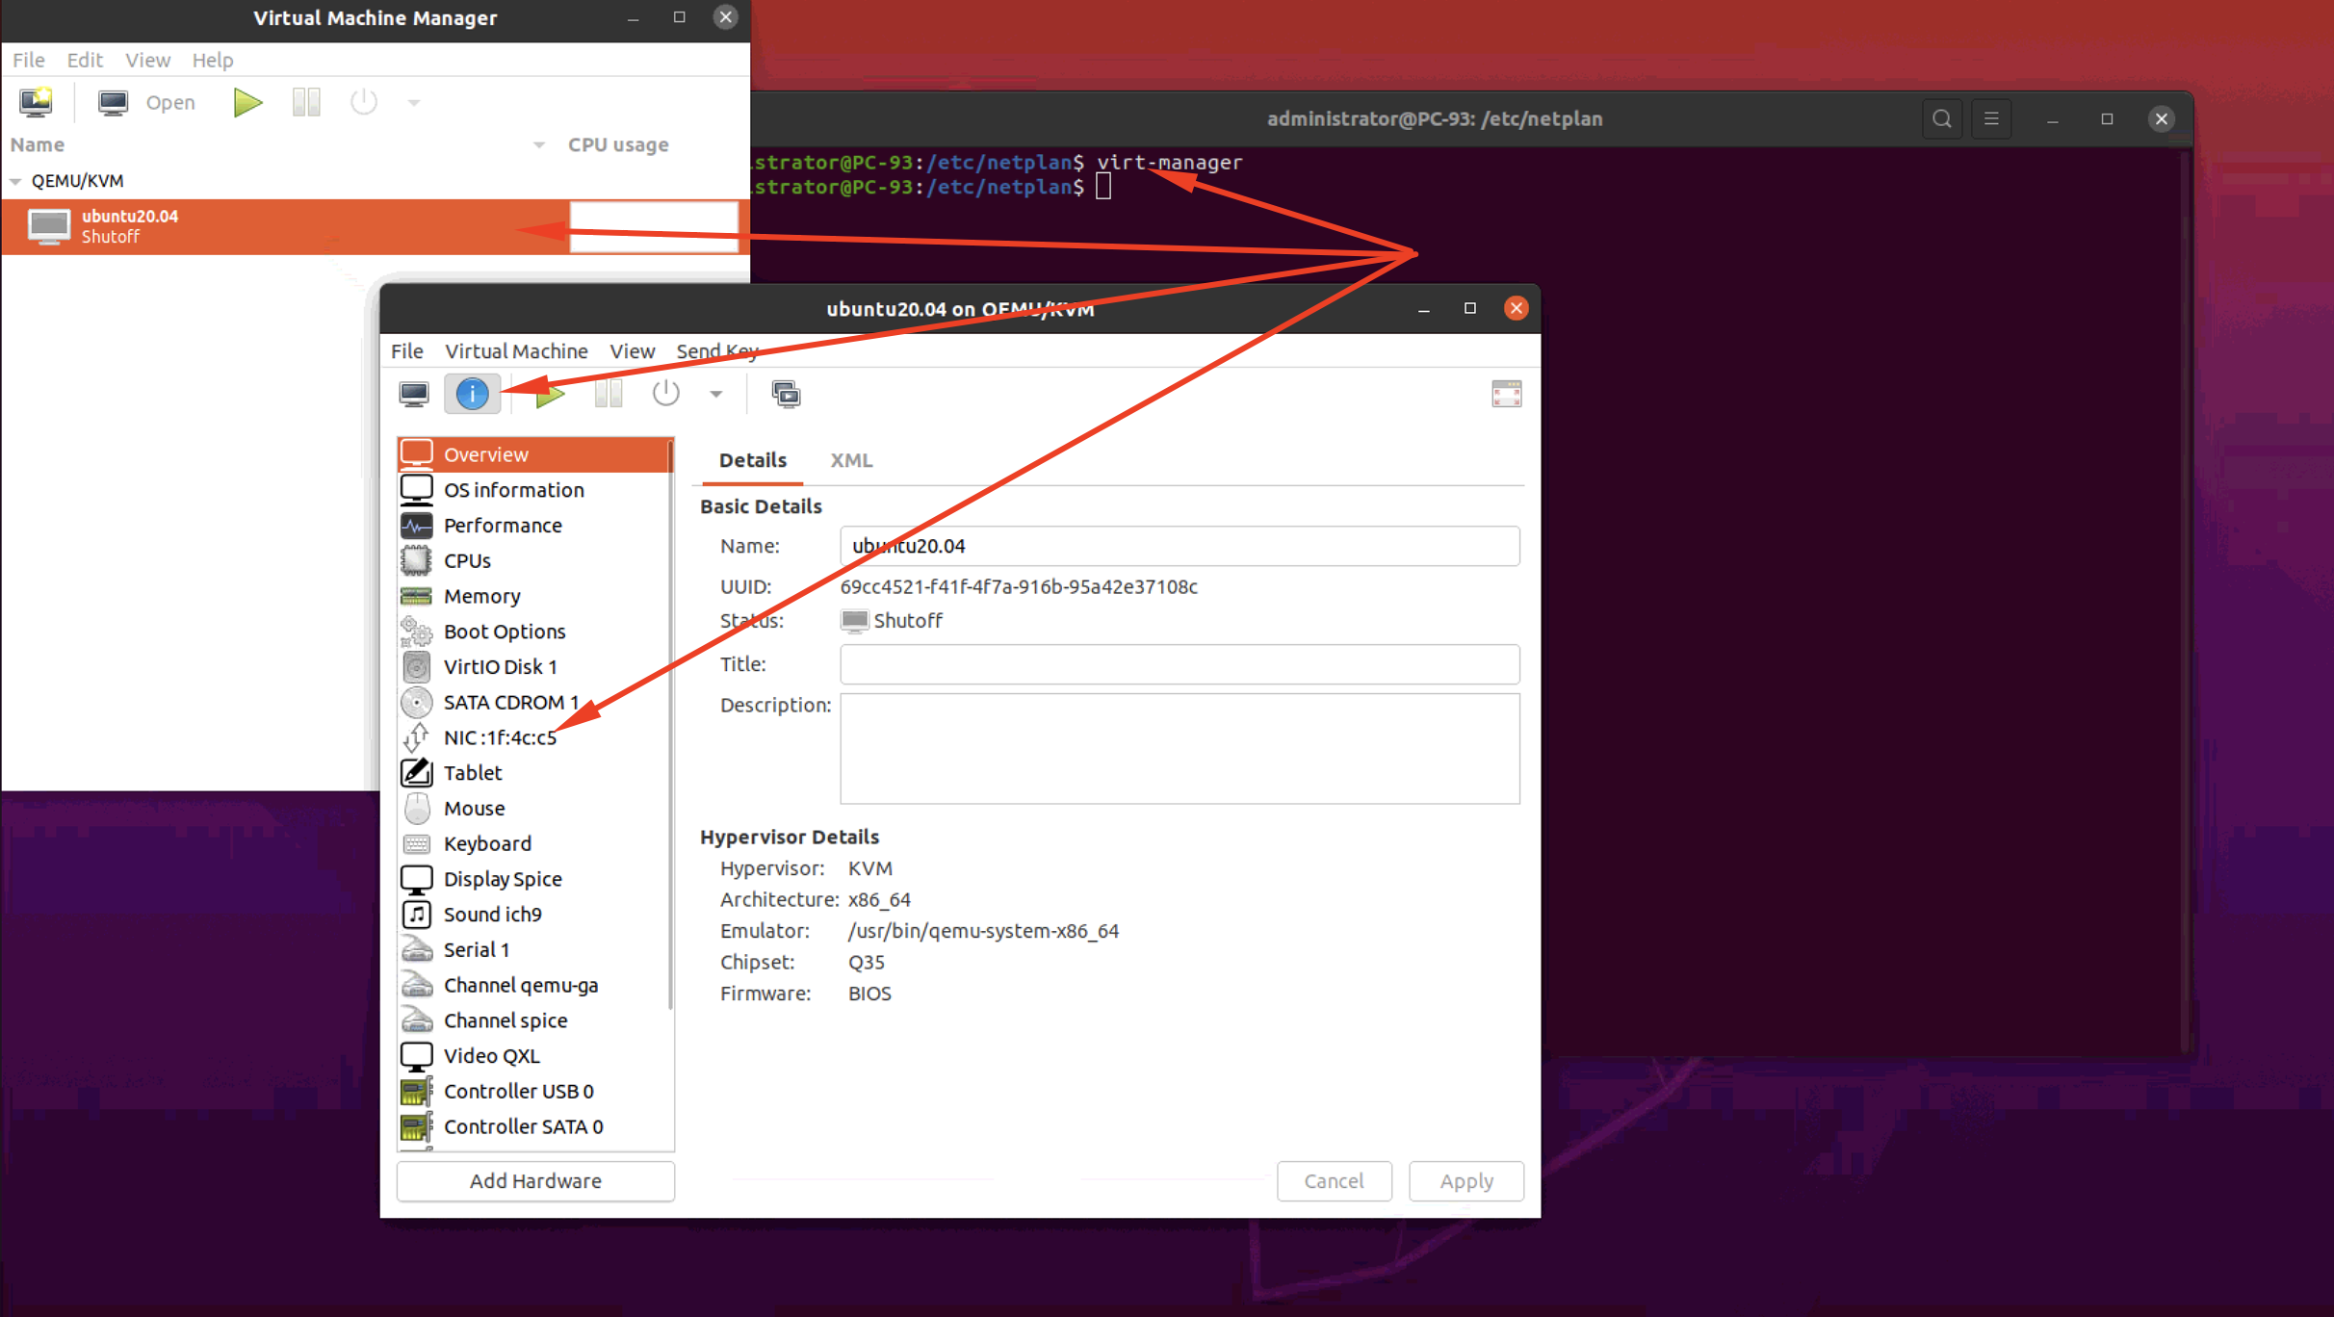Select CPUs in hardware list
This screenshot has width=2334, height=1317.
click(534, 561)
